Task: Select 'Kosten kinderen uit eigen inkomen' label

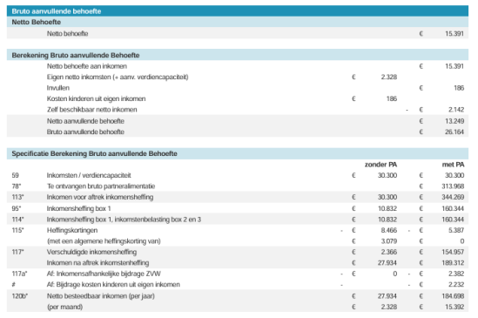Action: pos(96,98)
